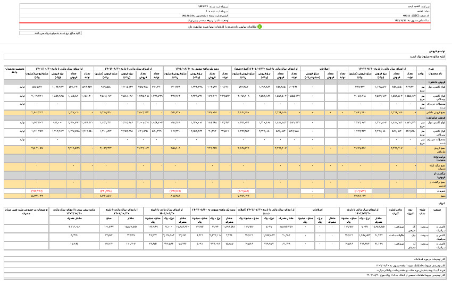
Task: Select the 'نام محصول' column header
Action: tap(435, 75)
